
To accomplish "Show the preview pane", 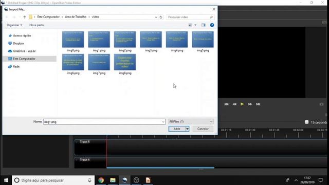I will 204,25.
